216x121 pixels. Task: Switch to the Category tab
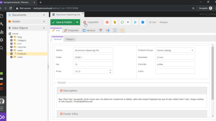pyautogui.click(x=70, y=39)
